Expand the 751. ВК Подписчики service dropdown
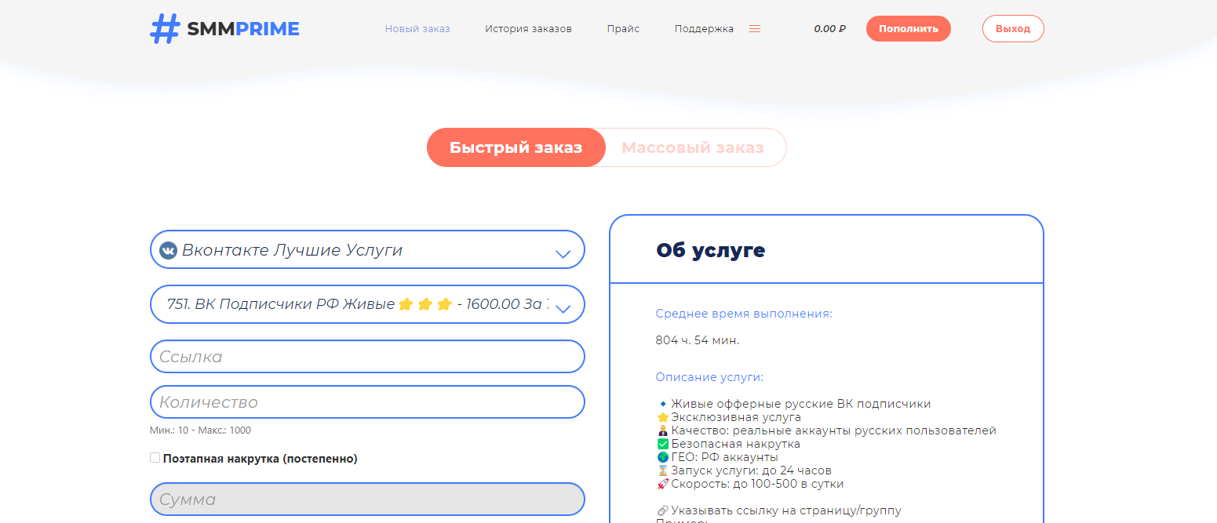 tap(367, 304)
